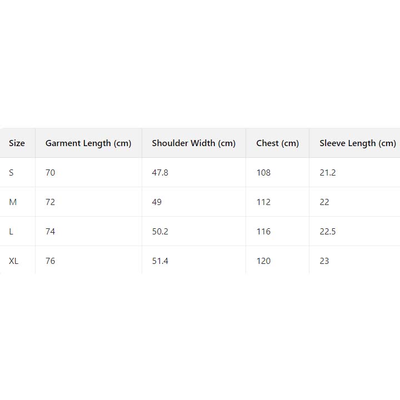
Task: Click sleeve length value 21.2
Action: coord(328,173)
